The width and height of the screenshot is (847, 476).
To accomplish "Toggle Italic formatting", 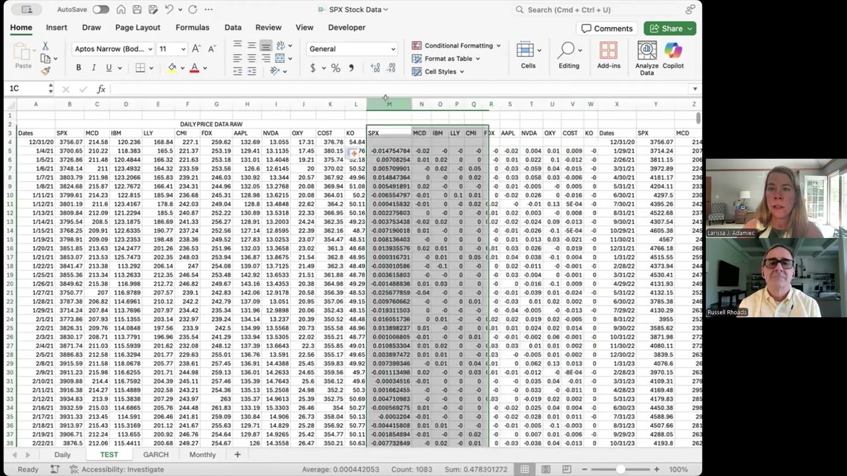I will pyautogui.click(x=93, y=67).
